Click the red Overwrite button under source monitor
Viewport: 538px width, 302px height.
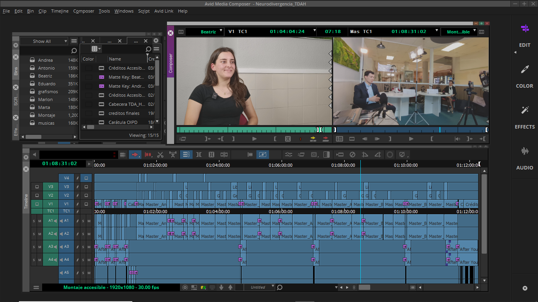coord(326,139)
